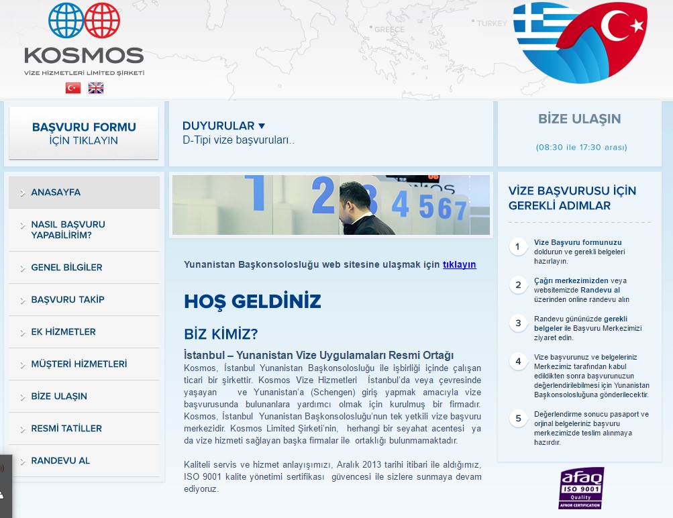673x518 pixels.
Task: Click the HOŞ GELDİNİZ heading
Action: (252, 301)
